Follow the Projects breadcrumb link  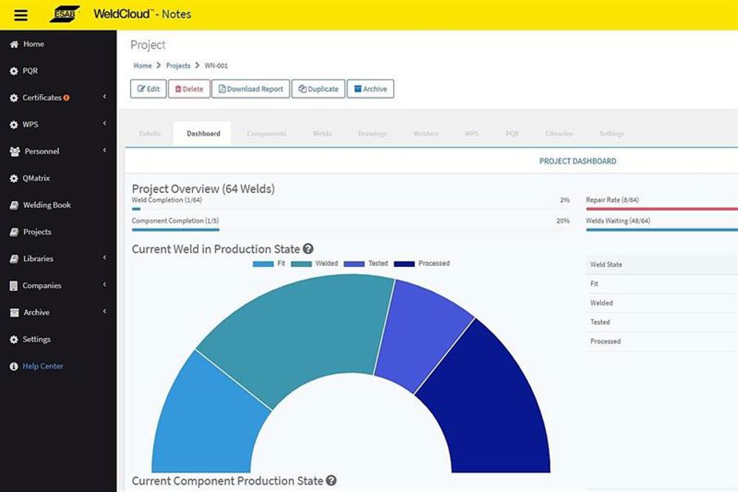pos(178,66)
